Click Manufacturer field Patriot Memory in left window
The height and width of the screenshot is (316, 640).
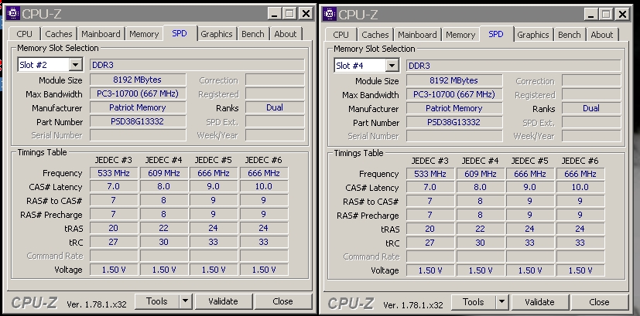[138, 107]
